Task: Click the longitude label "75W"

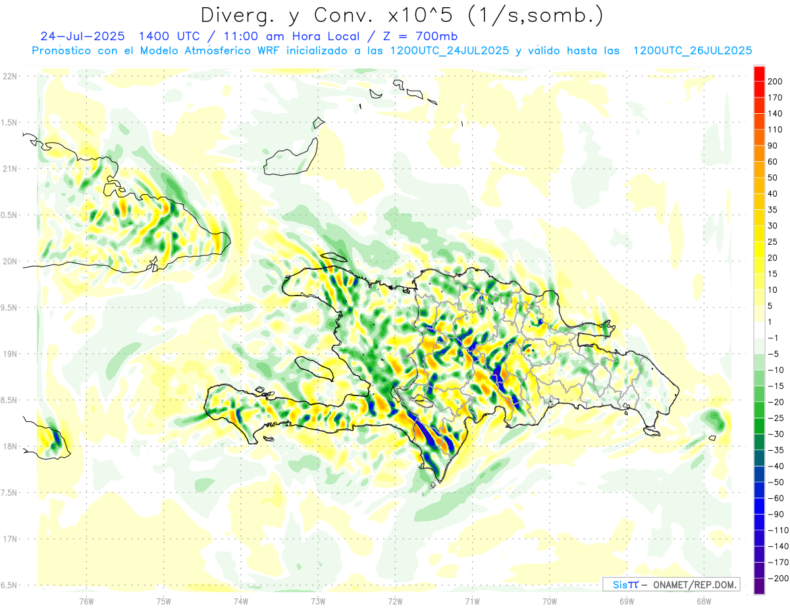Action: click(x=163, y=600)
